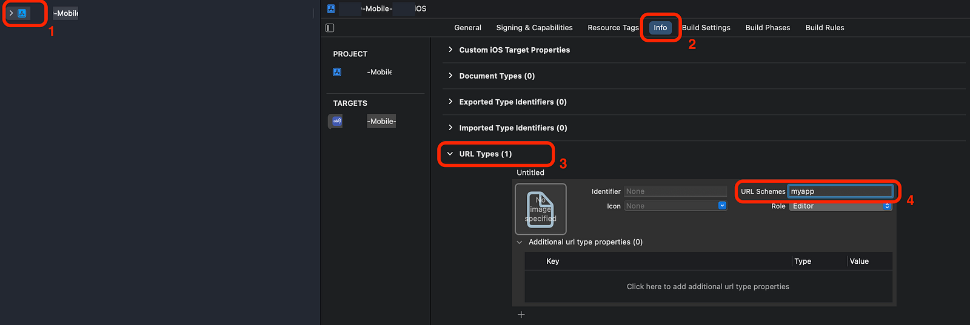
Task: Select the Info tab
Action: (660, 28)
